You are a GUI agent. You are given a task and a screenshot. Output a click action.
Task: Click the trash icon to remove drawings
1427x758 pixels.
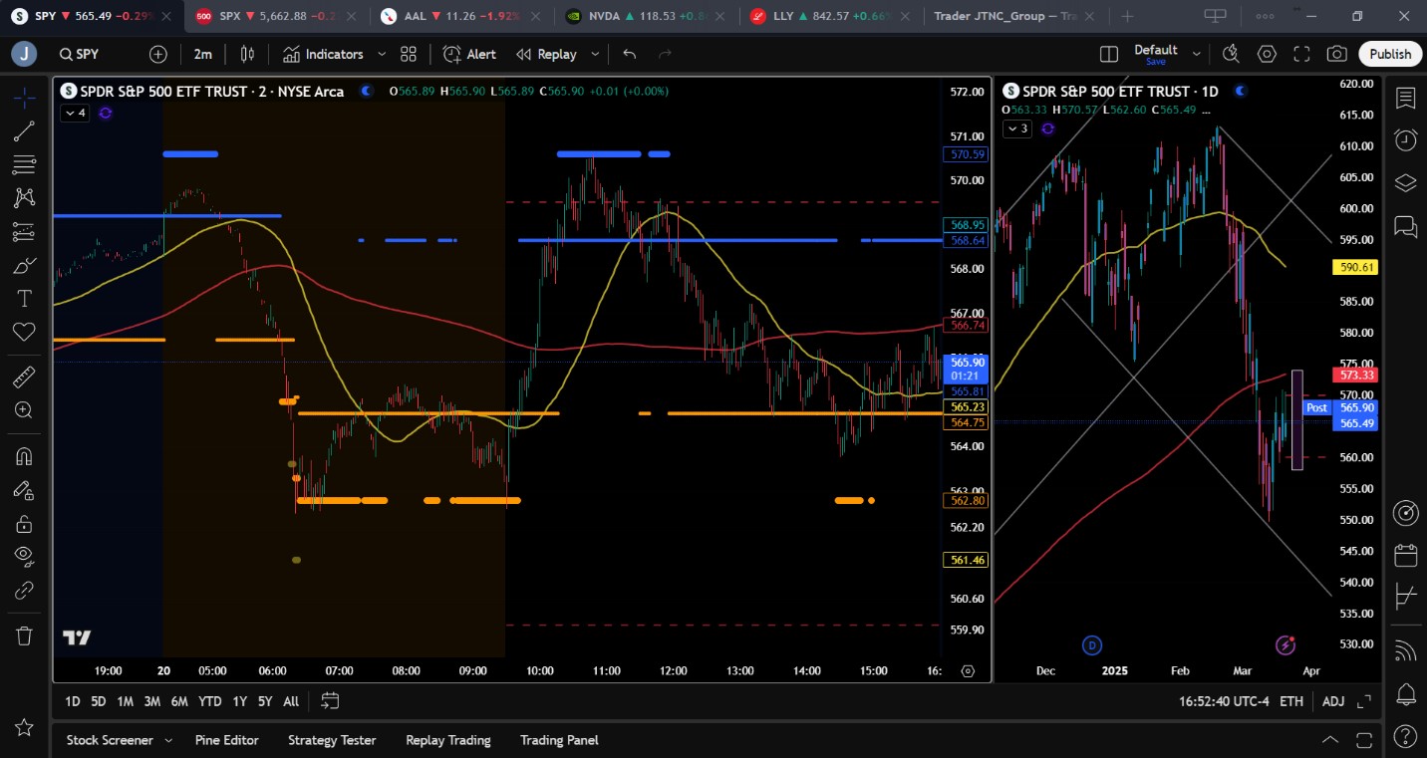pyautogui.click(x=25, y=635)
